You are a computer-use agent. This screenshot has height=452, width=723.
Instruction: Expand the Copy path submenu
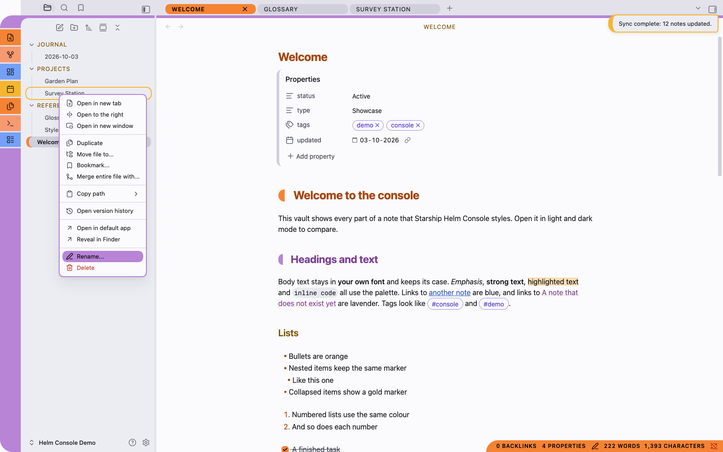click(103, 194)
